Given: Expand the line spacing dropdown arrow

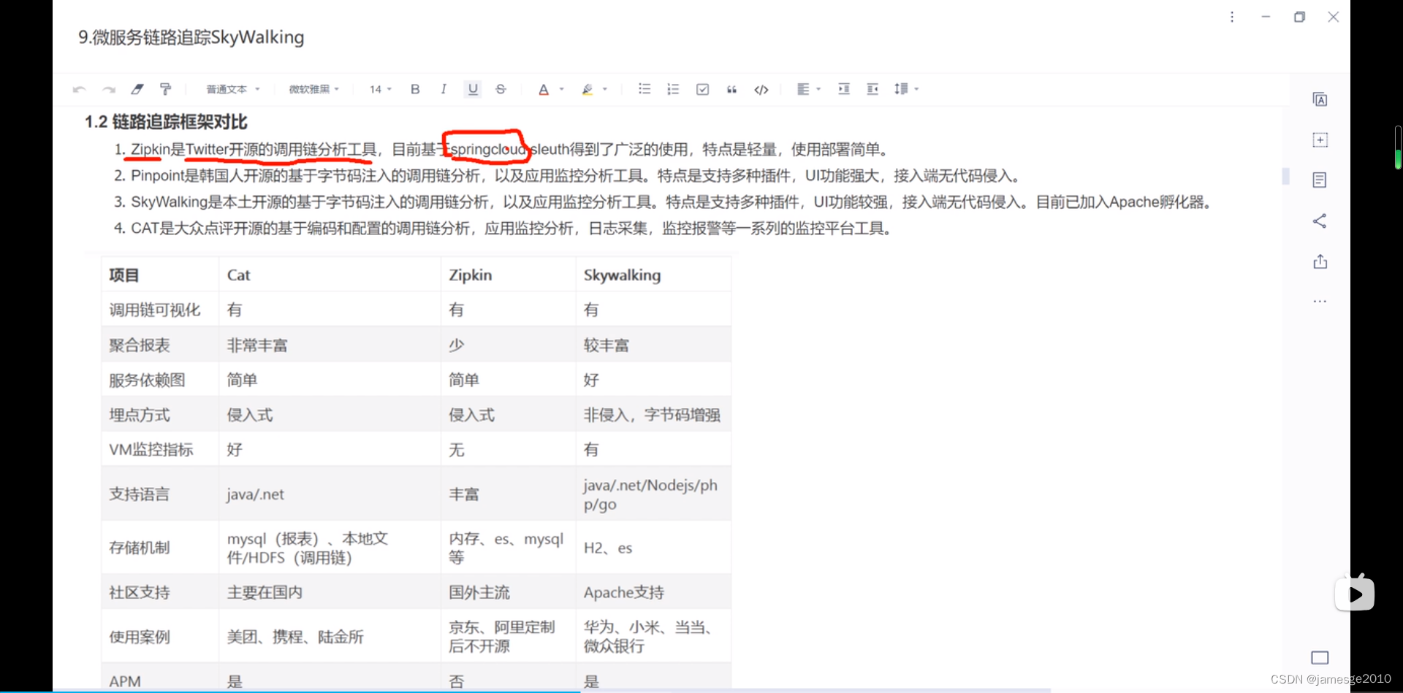Looking at the screenshot, I should pos(916,89).
